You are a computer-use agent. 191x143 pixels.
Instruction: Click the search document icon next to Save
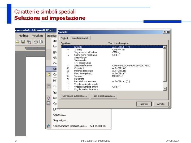(29, 42)
